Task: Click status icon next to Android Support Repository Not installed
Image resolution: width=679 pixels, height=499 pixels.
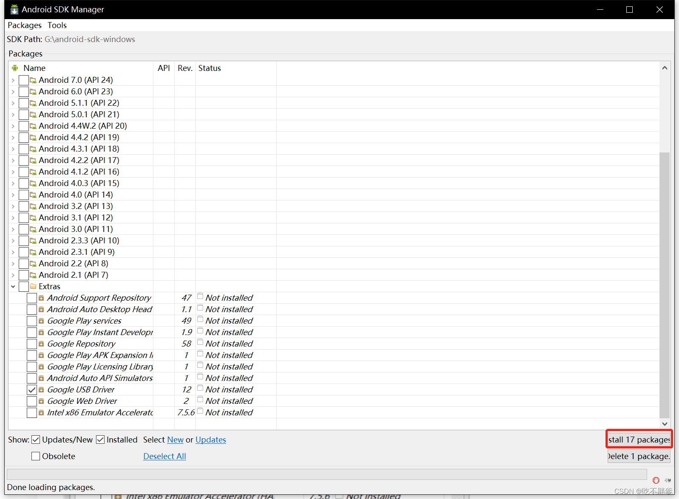Action: click(x=200, y=296)
